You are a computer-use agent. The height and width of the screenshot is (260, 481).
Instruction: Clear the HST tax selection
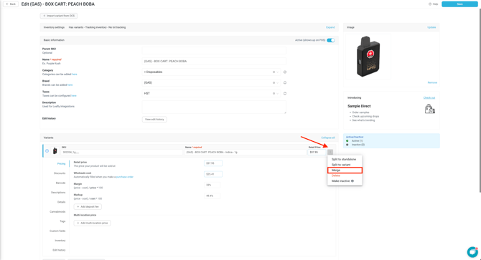point(274,93)
